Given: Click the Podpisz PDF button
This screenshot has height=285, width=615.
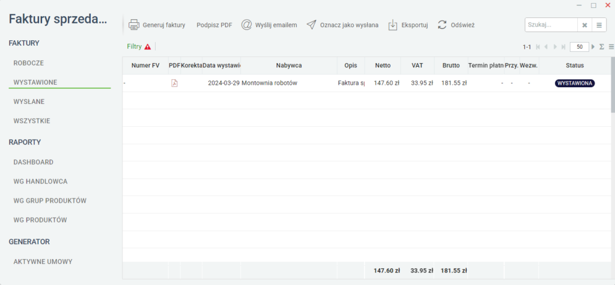Looking at the screenshot, I should click(214, 25).
